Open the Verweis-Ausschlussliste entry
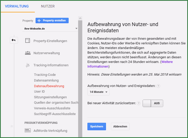This screenshot has width=188, height=138. 52,108
